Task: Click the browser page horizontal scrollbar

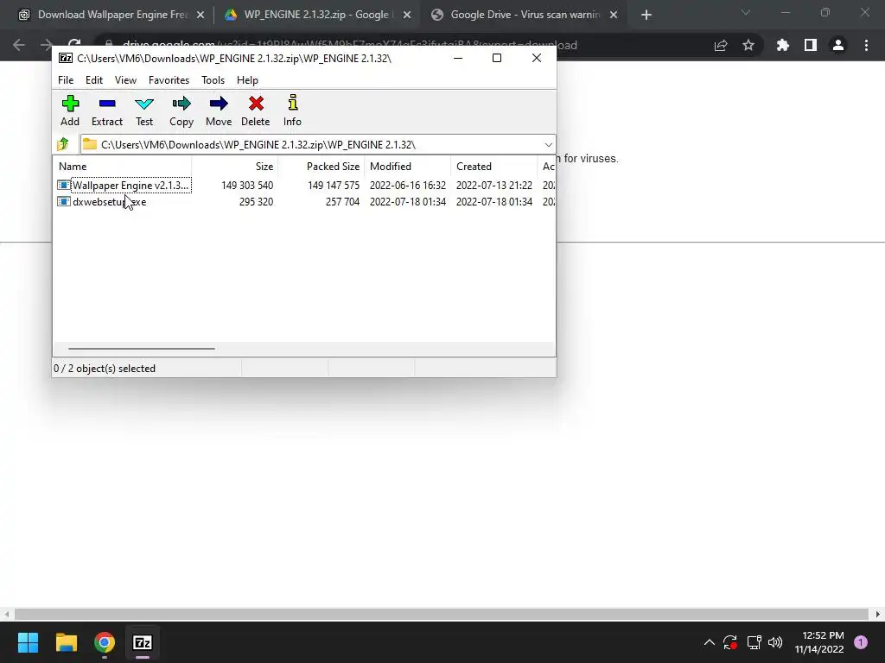Action: (x=441, y=614)
